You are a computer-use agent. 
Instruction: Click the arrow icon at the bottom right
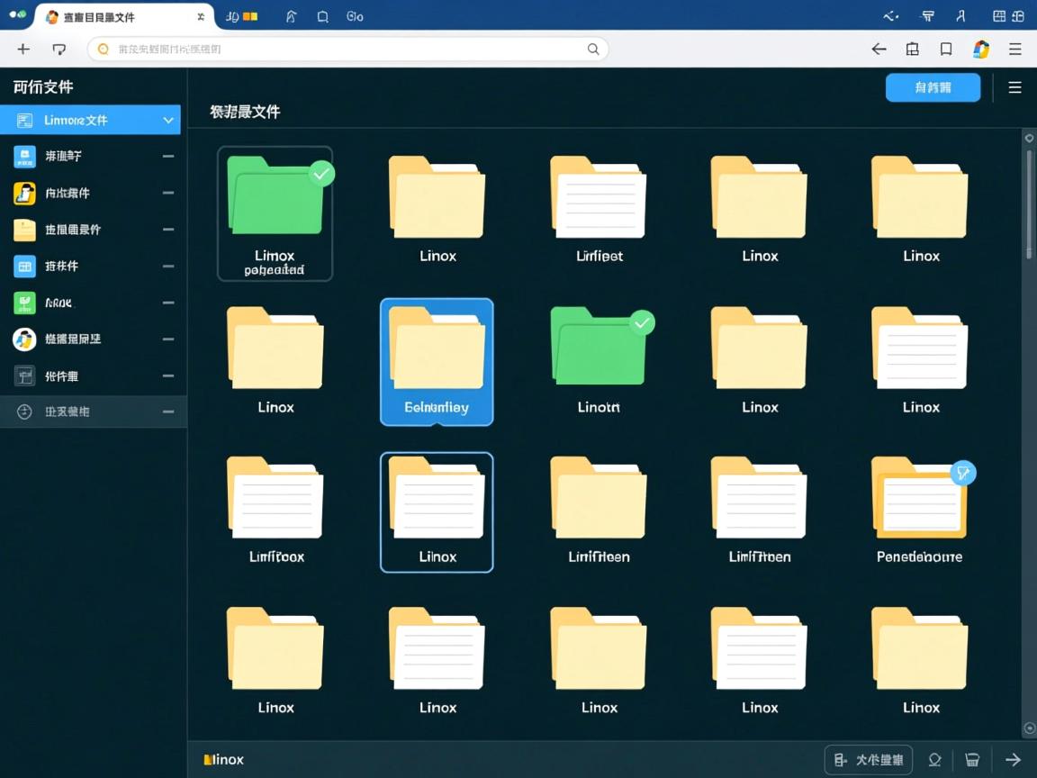[1014, 759]
